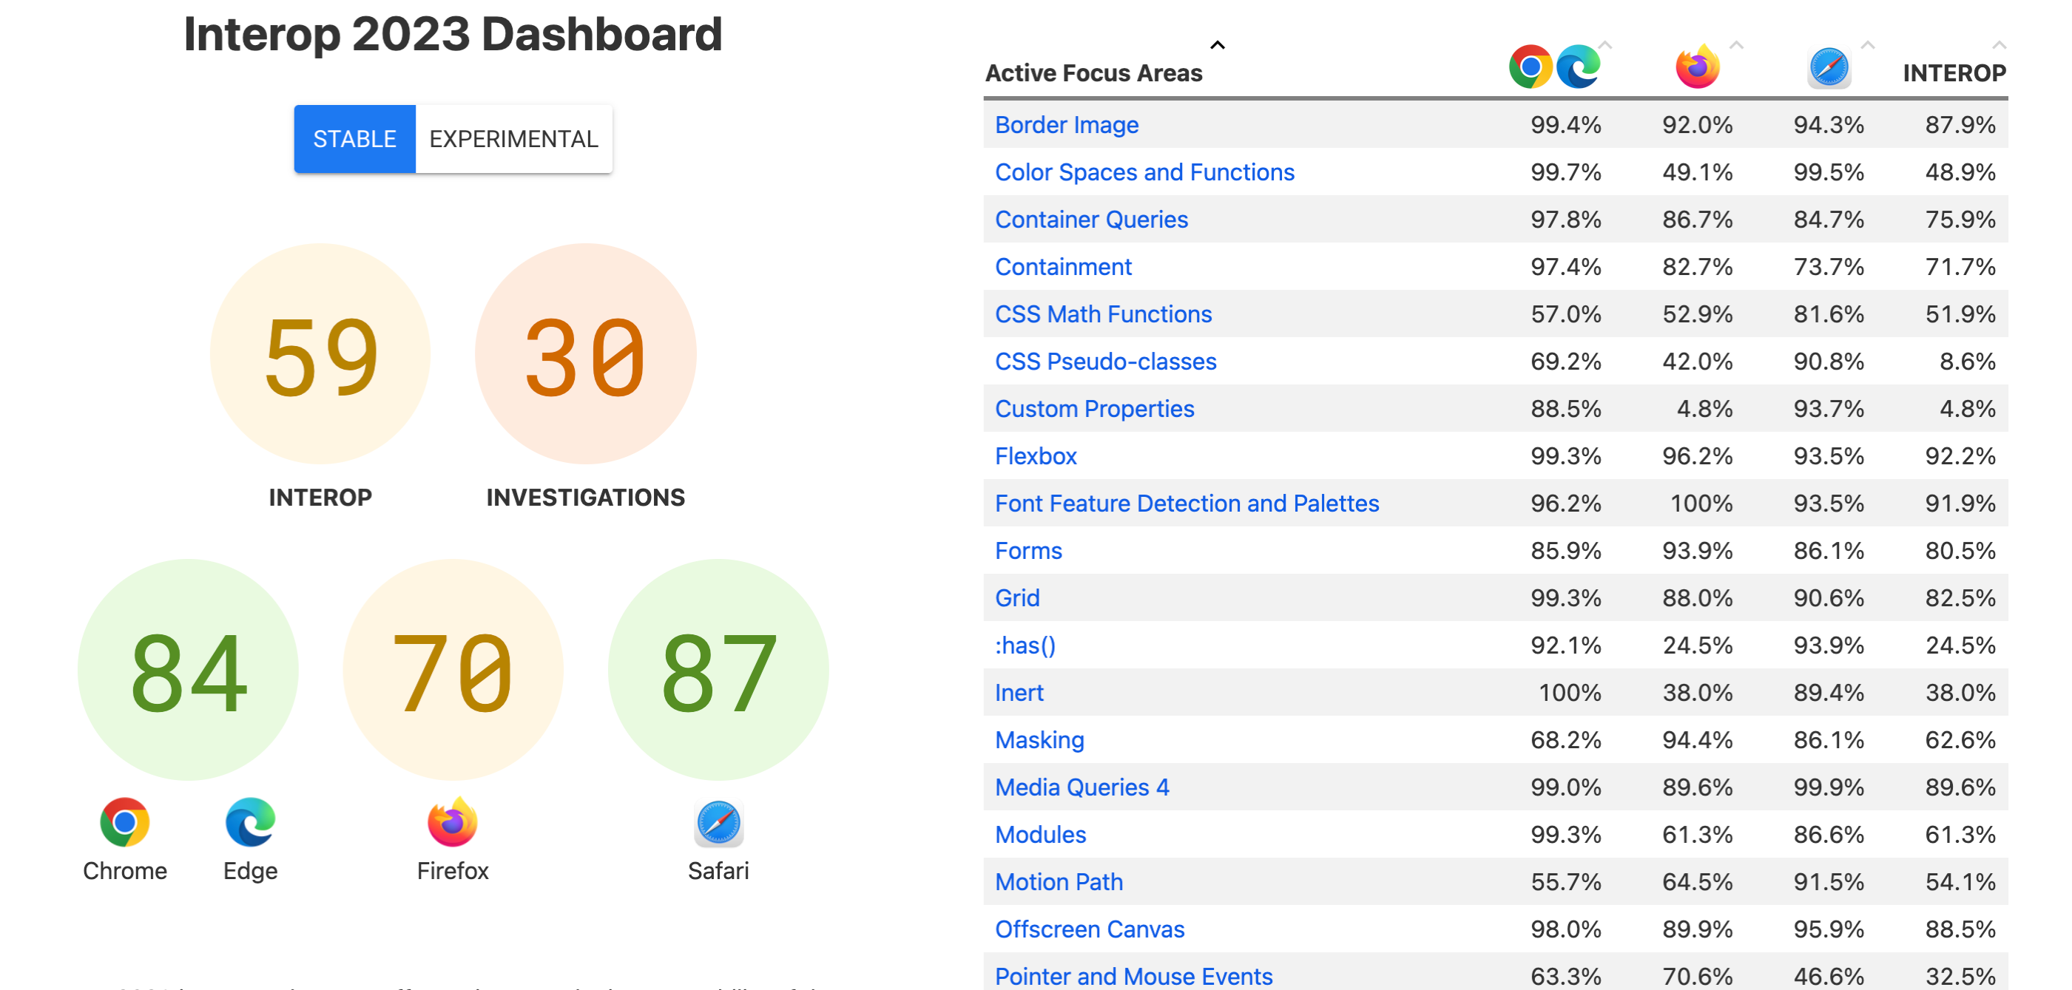The height and width of the screenshot is (990, 2072).
Task: Open the Flexbox focus area
Action: (x=1036, y=456)
